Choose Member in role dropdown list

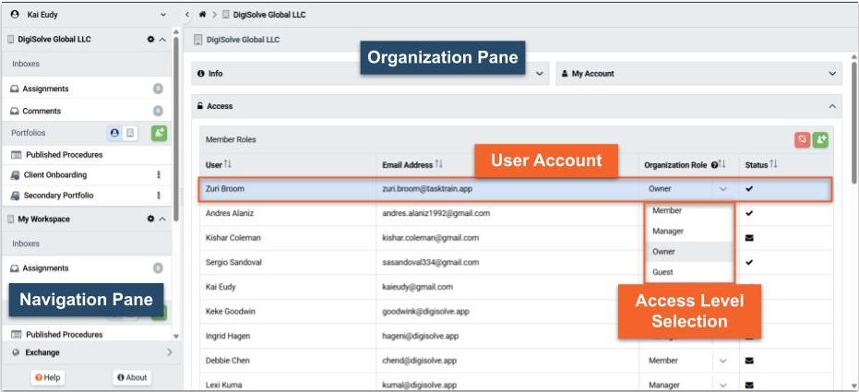pyautogui.click(x=689, y=211)
